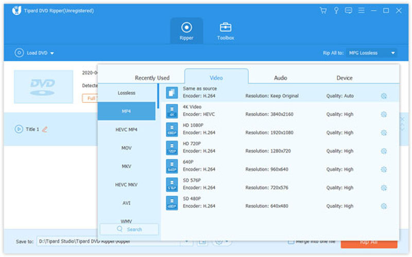Choose HEVC MP4 format category

click(x=126, y=130)
